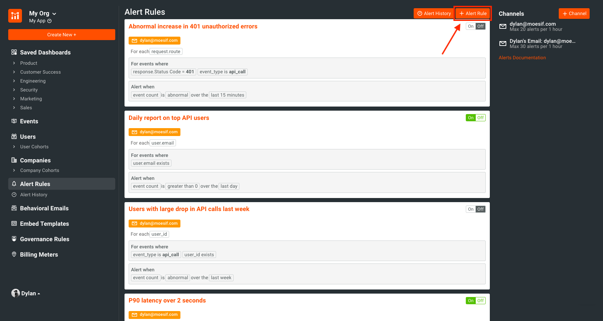Click the Governance Rules shield icon

(14, 239)
